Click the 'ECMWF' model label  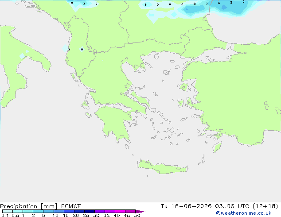coord(71,206)
